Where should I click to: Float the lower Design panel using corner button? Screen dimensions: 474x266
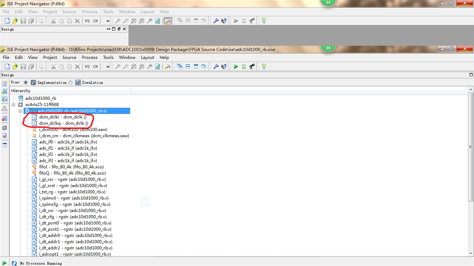pyautogui.click(x=471, y=75)
